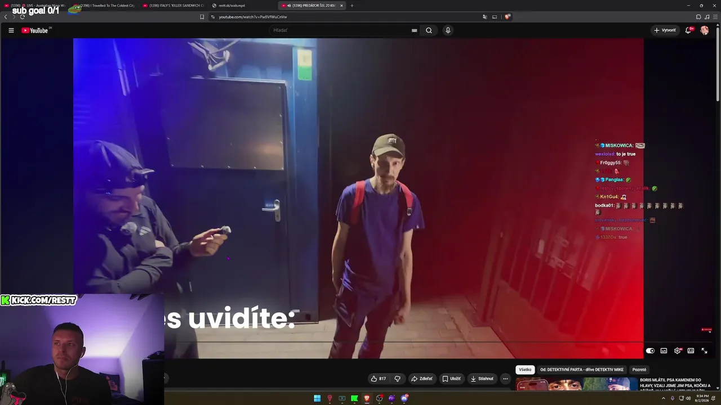The height and width of the screenshot is (405, 721).
Task: Close the PREDÁTOR ŠEL 20 KM tab
Action: click(x=341, y=6)
